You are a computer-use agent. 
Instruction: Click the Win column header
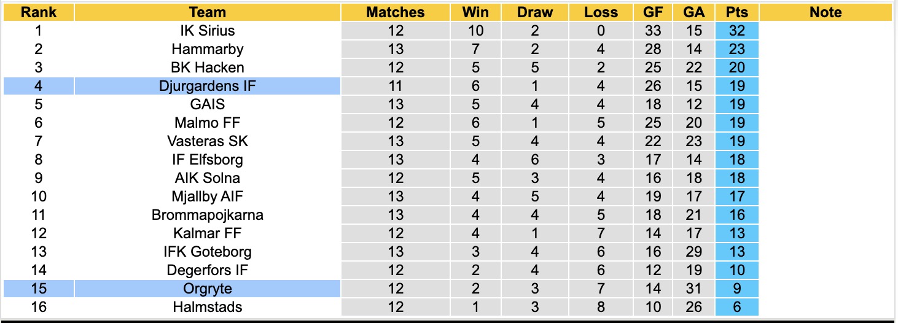click(476, 12)
